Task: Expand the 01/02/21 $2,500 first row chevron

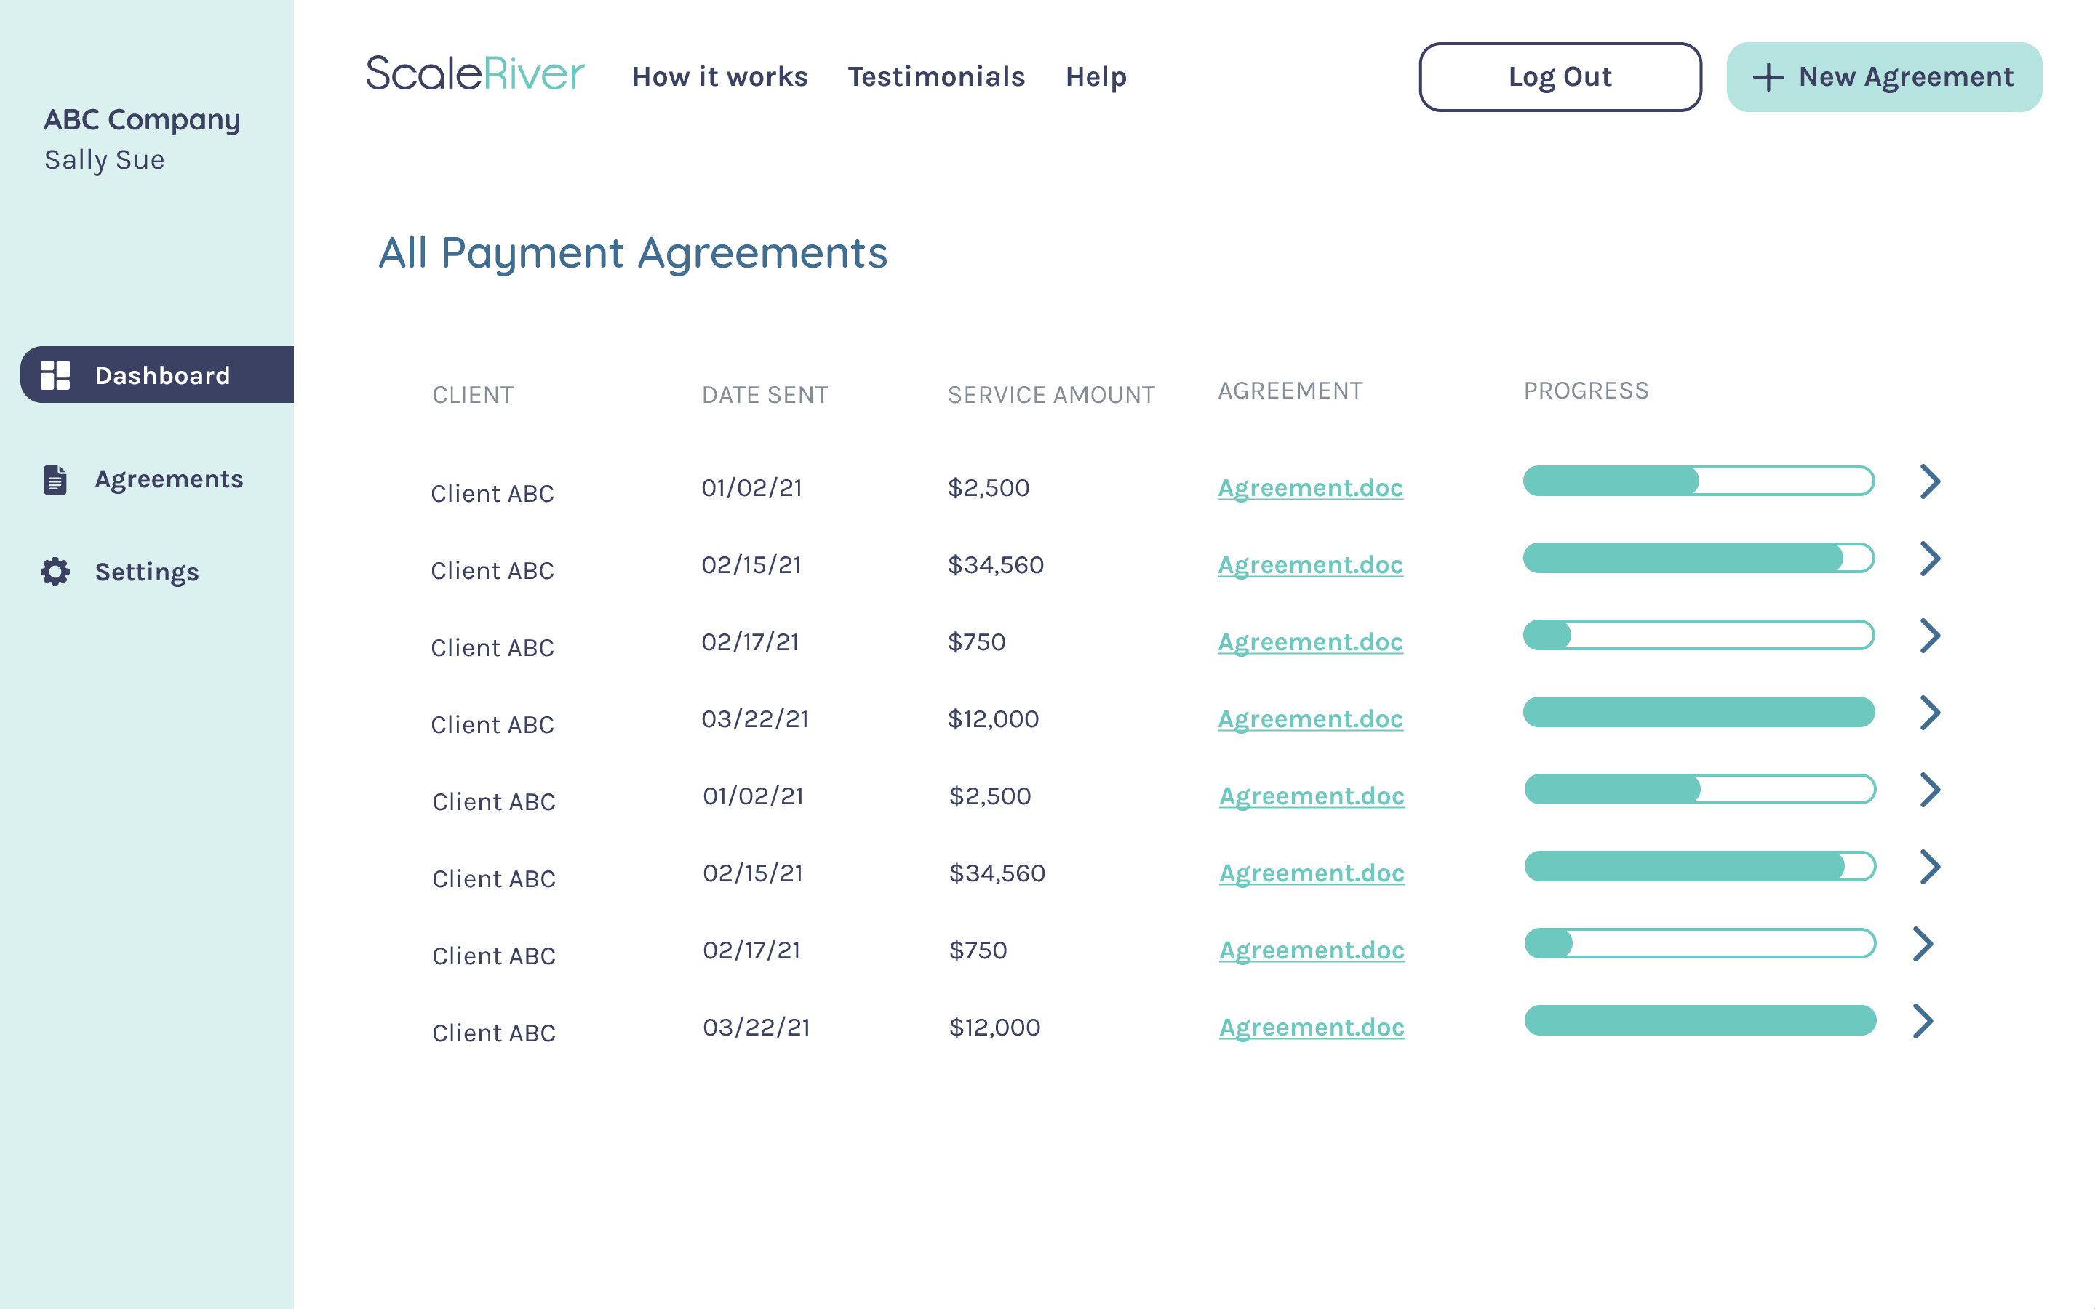Action: pyautogui.click(x=1930, y=481)
